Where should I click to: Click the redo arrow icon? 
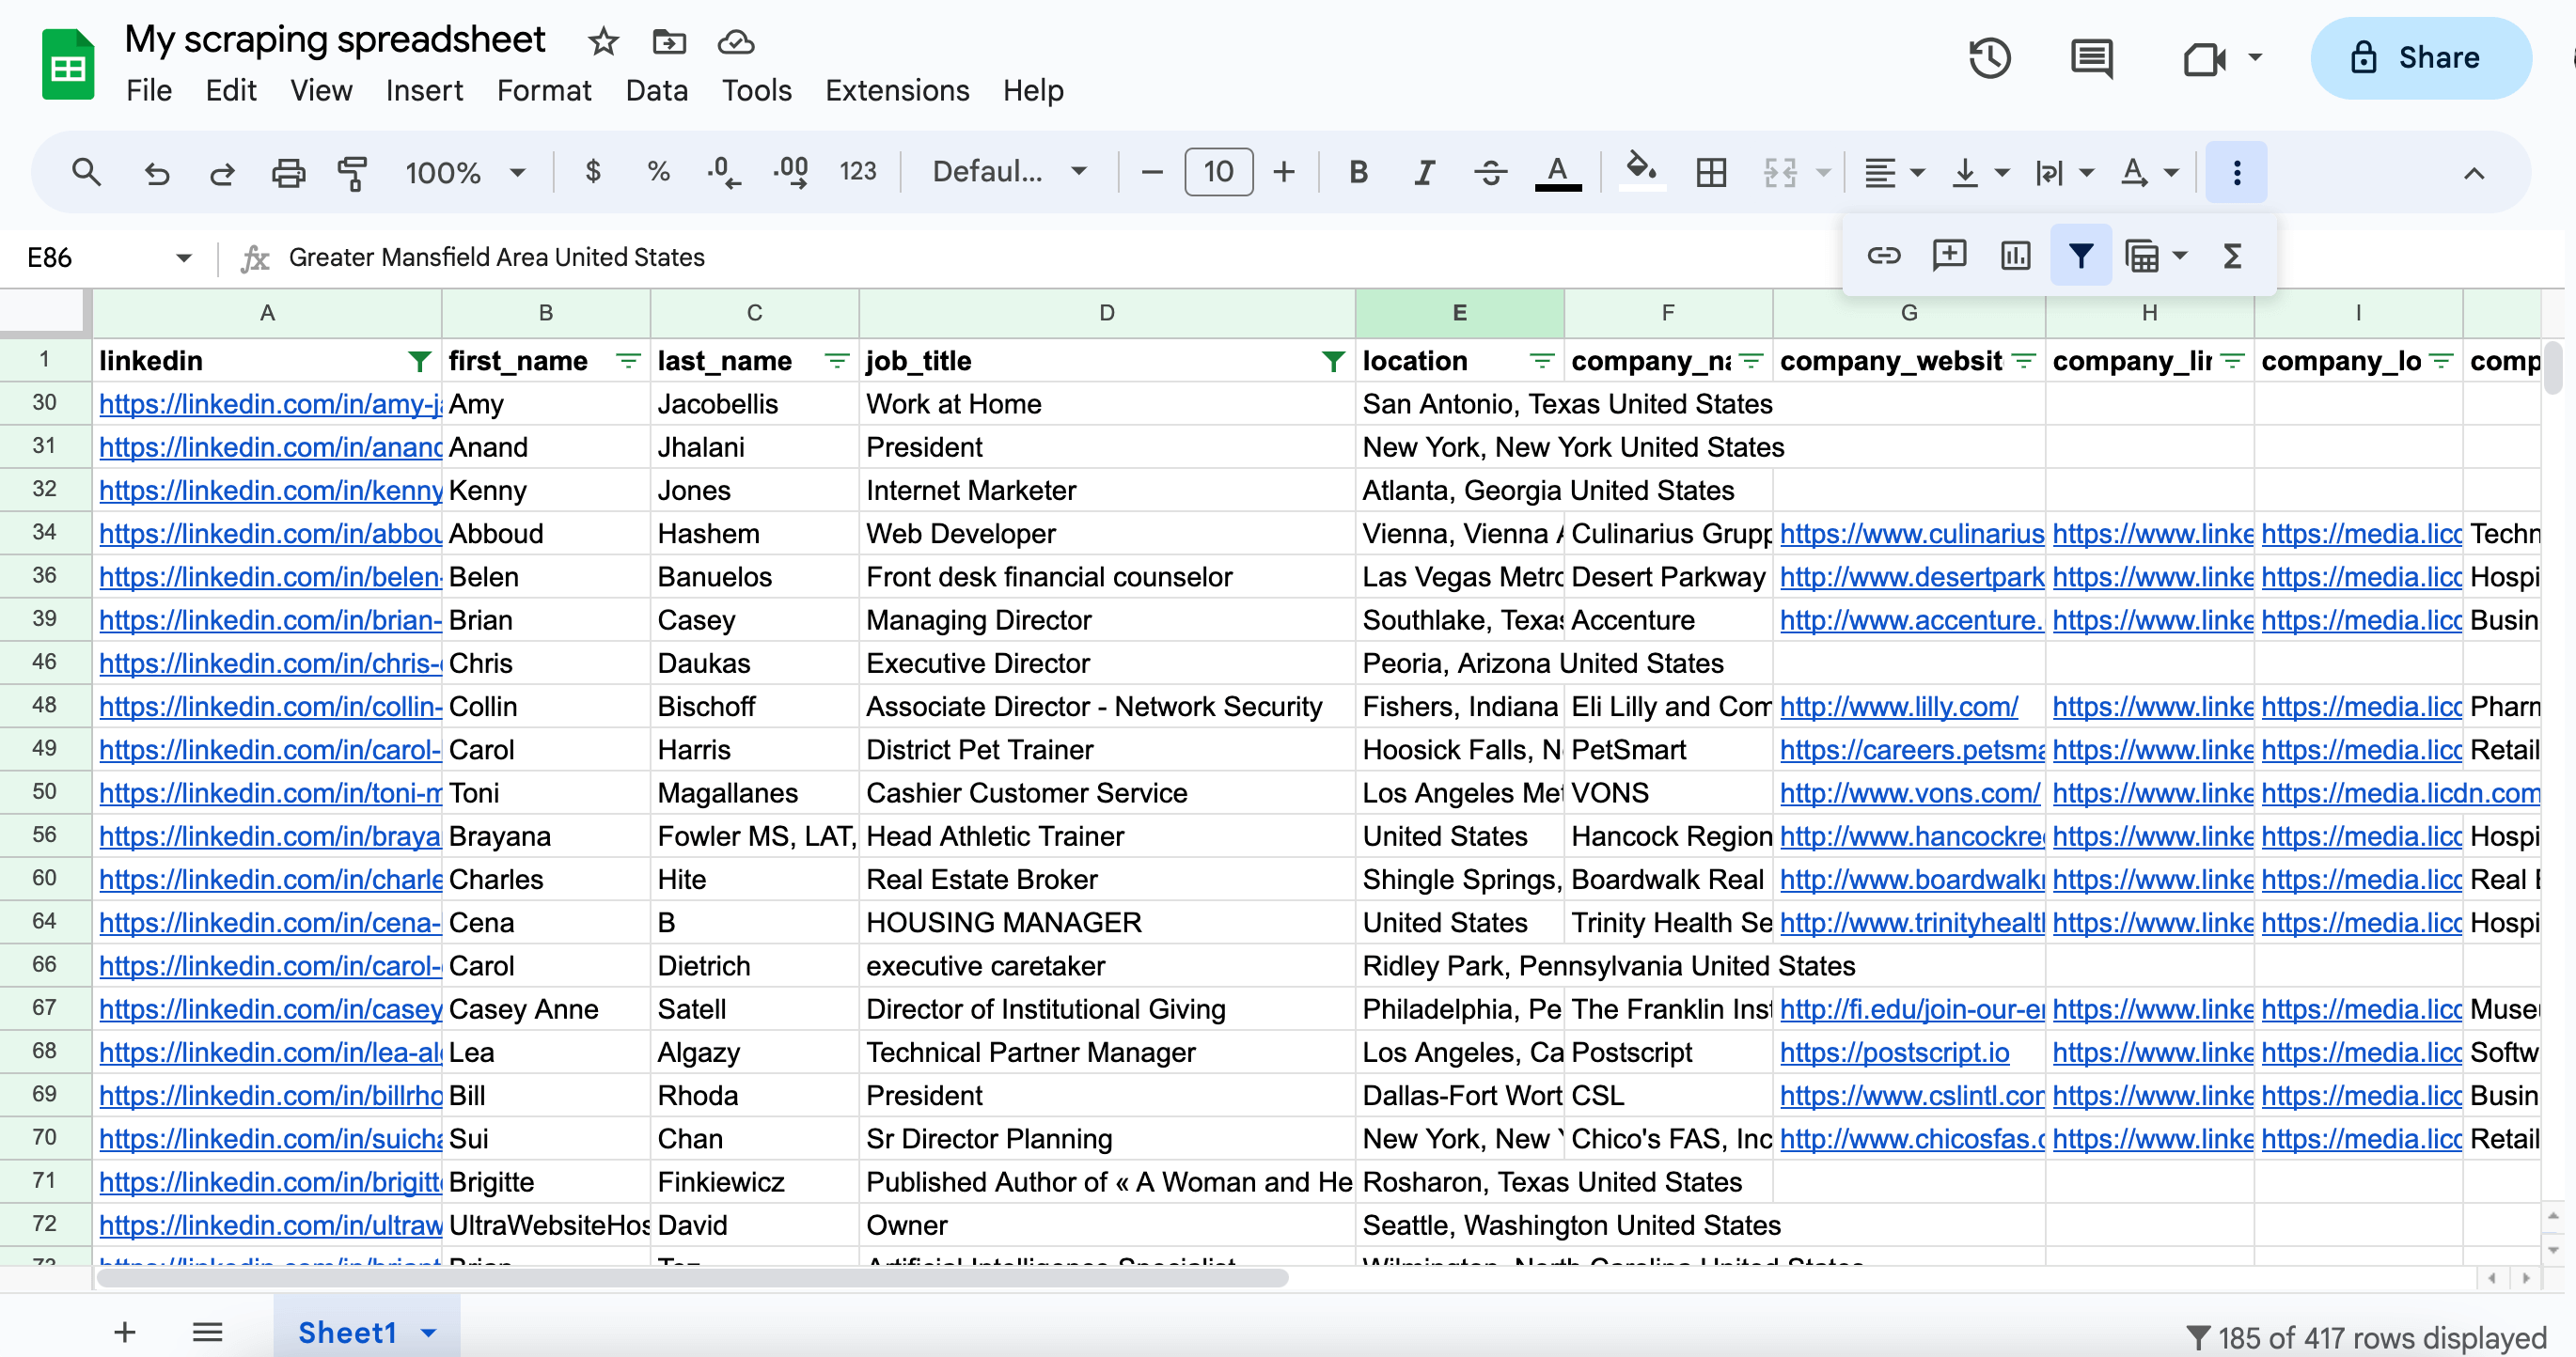click(x=222, y=173)
